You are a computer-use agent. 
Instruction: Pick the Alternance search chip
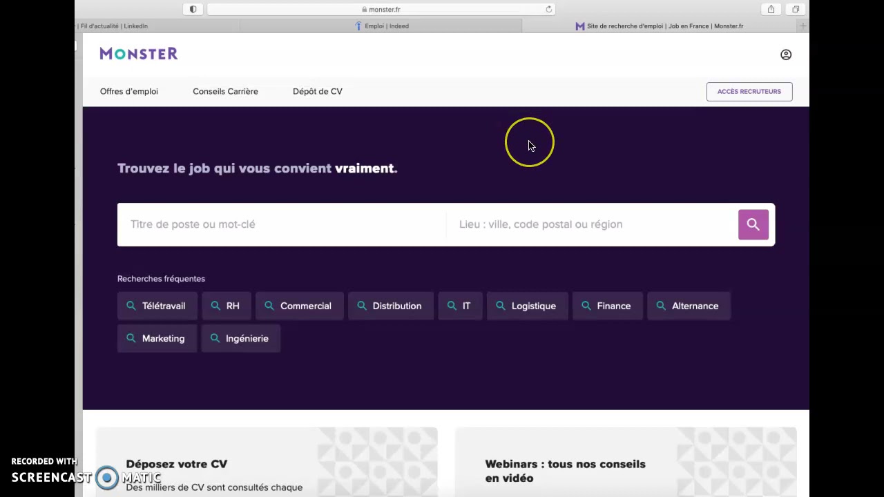(x=689, y=306)
